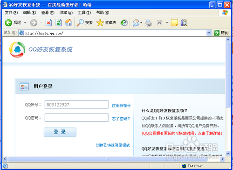
Task: Open the 忘了密码? link
Action: (121, 119)
